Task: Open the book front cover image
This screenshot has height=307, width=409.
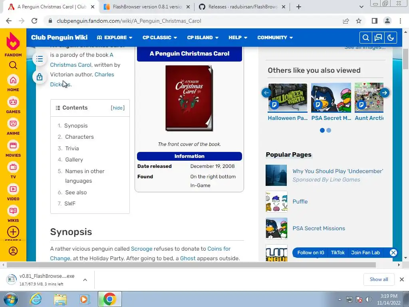Action: (x=189, y=98)
